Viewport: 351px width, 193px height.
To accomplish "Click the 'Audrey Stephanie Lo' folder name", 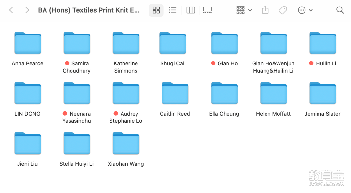I will click(x=126, y=117).
